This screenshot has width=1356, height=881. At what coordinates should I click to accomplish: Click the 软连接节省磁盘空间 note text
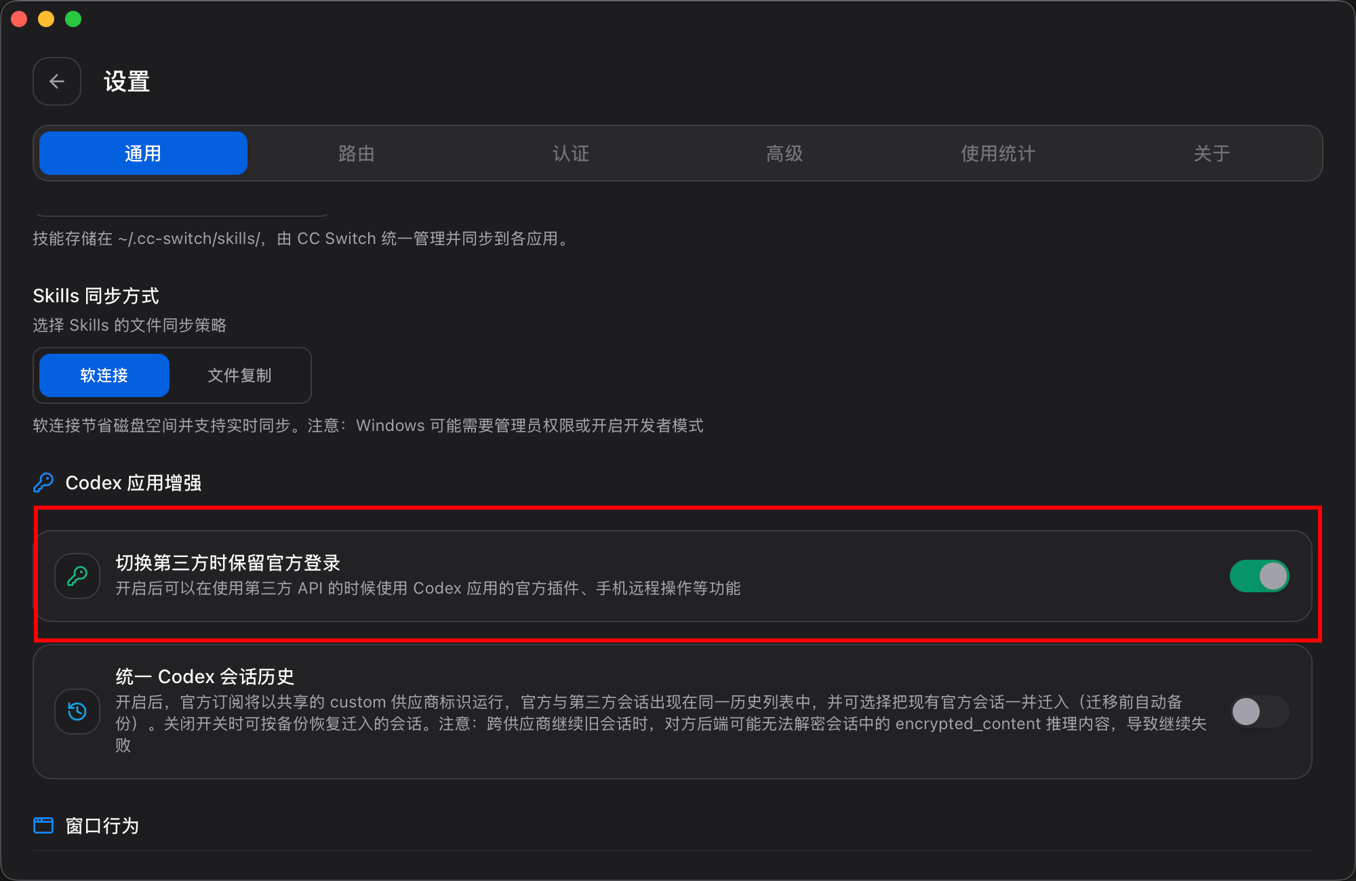click(368, 426)
